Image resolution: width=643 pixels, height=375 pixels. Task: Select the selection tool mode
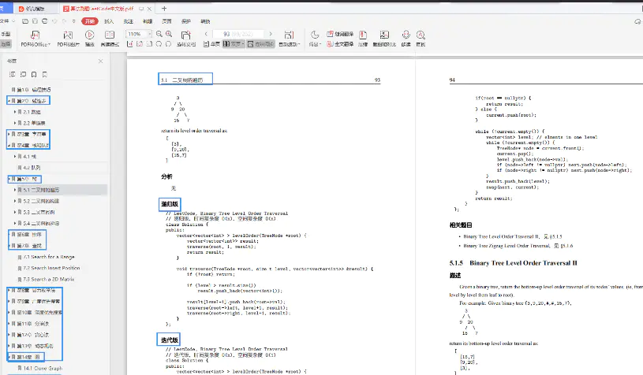(x=6, y=44)
